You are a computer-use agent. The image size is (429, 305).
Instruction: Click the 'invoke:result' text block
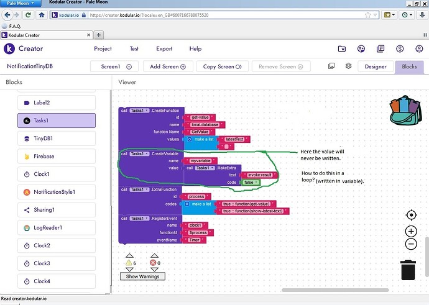coord(259,175)
